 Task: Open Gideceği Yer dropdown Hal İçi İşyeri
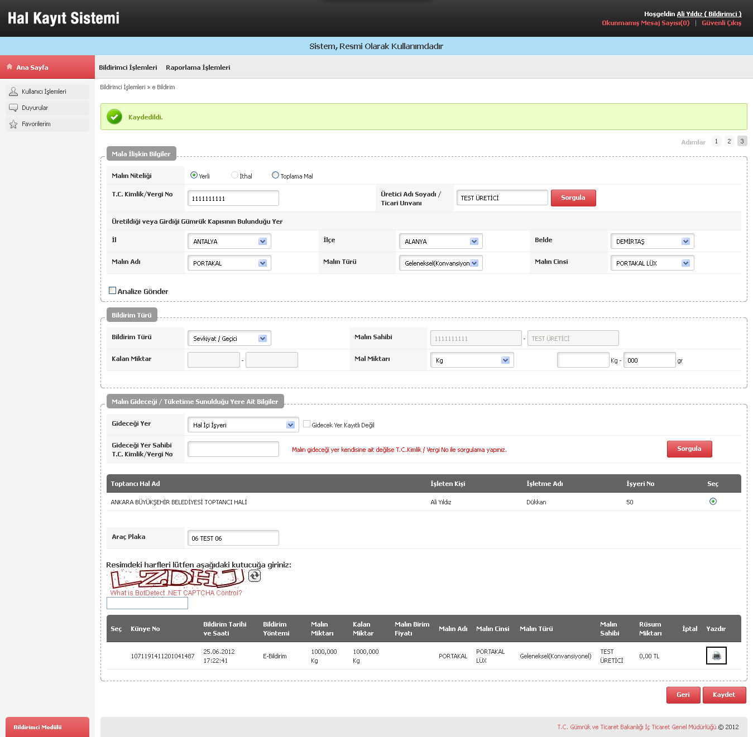click(x=243, y=425)
